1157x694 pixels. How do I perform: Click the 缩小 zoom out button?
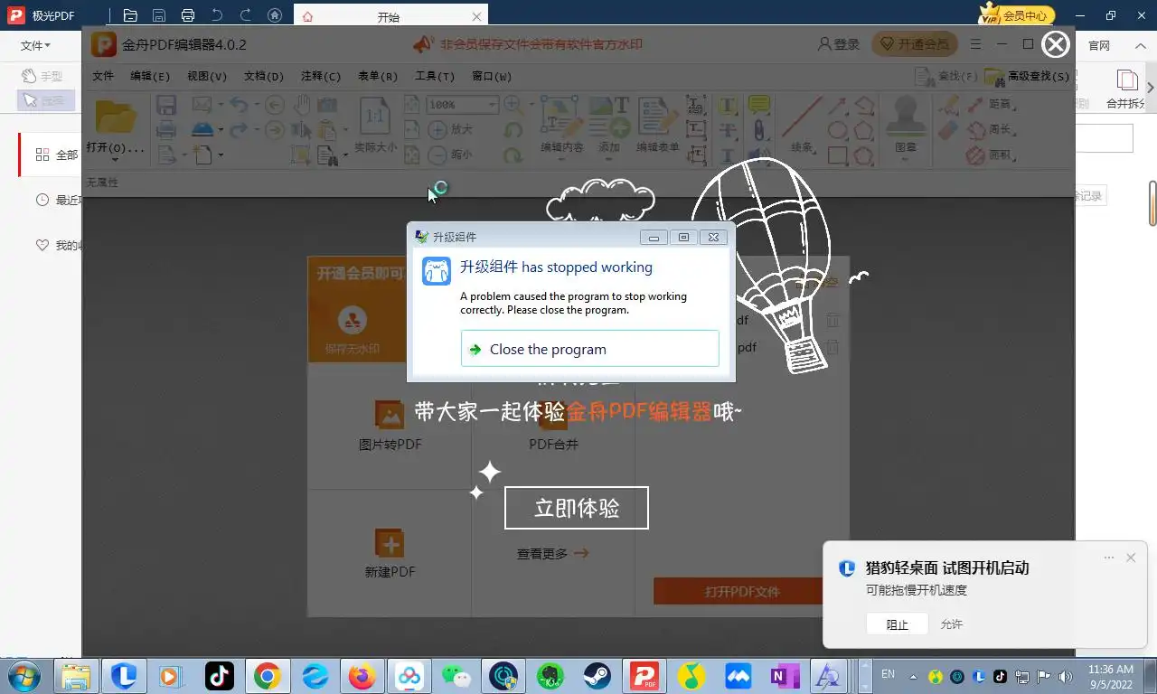point(452,155)
